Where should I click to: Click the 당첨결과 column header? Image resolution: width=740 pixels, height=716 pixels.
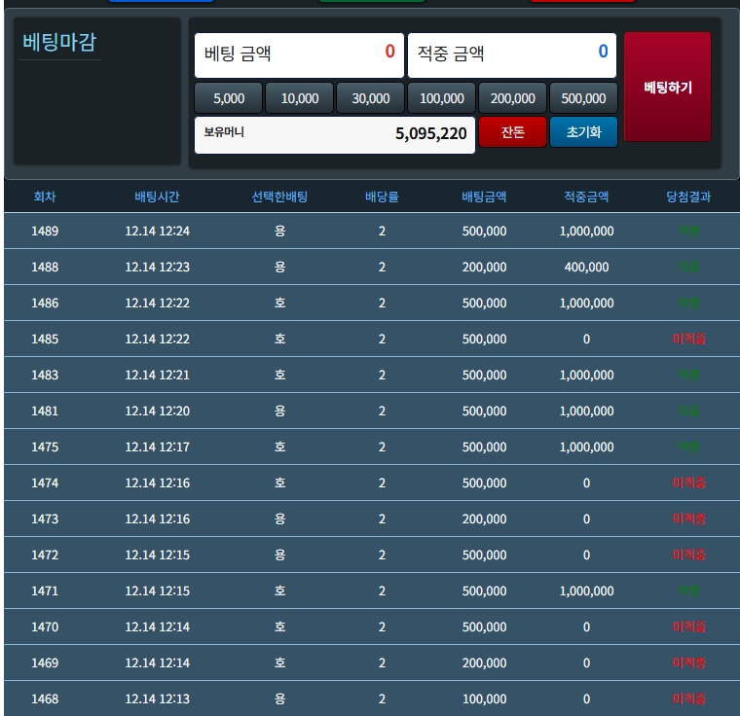tap(688, 197)
